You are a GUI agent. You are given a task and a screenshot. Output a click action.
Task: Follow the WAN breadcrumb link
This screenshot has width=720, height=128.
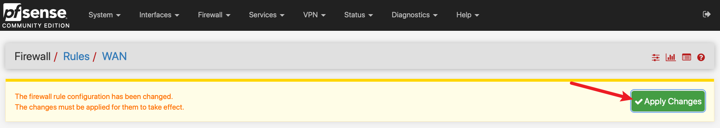(x=114, y=56)
